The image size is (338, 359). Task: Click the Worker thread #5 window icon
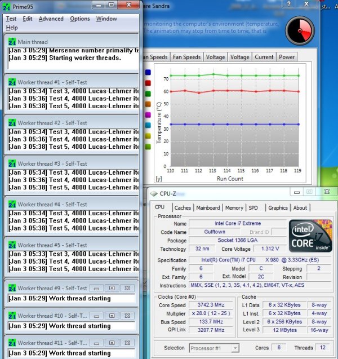(12, 245)
